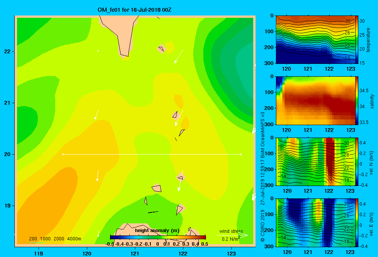Click the vel. N (m/s) axis label
Viewport: 378px width, 257px height.
click(x=372, y=163)
